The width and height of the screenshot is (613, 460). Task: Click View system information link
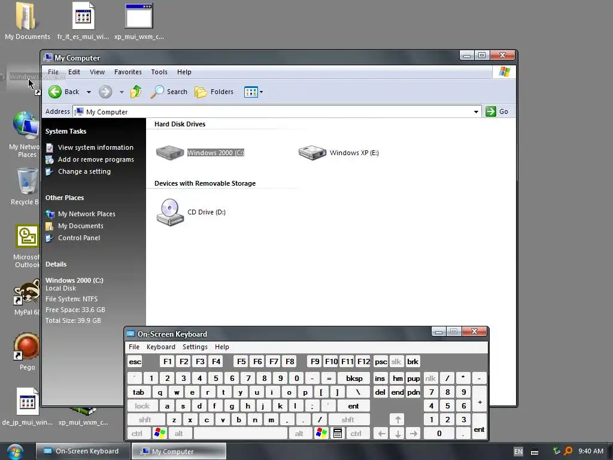click(95, 147)
